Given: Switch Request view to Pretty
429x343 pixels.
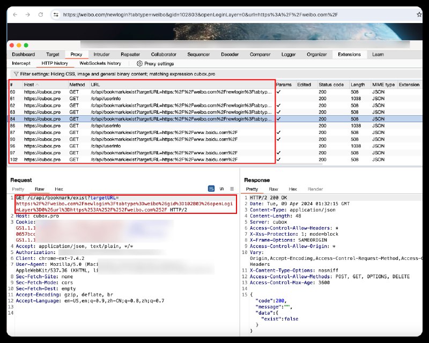Looking at the screenshot, I should [18, 189].
